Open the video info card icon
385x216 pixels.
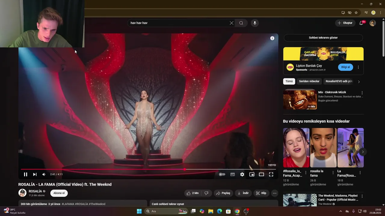coord(272,38)
